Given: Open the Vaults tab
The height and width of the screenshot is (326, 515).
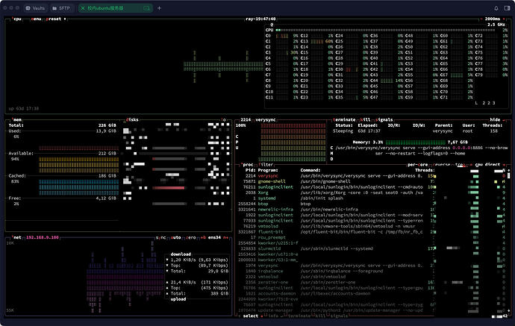Looking at the screenshot, I should click(35, 8).
